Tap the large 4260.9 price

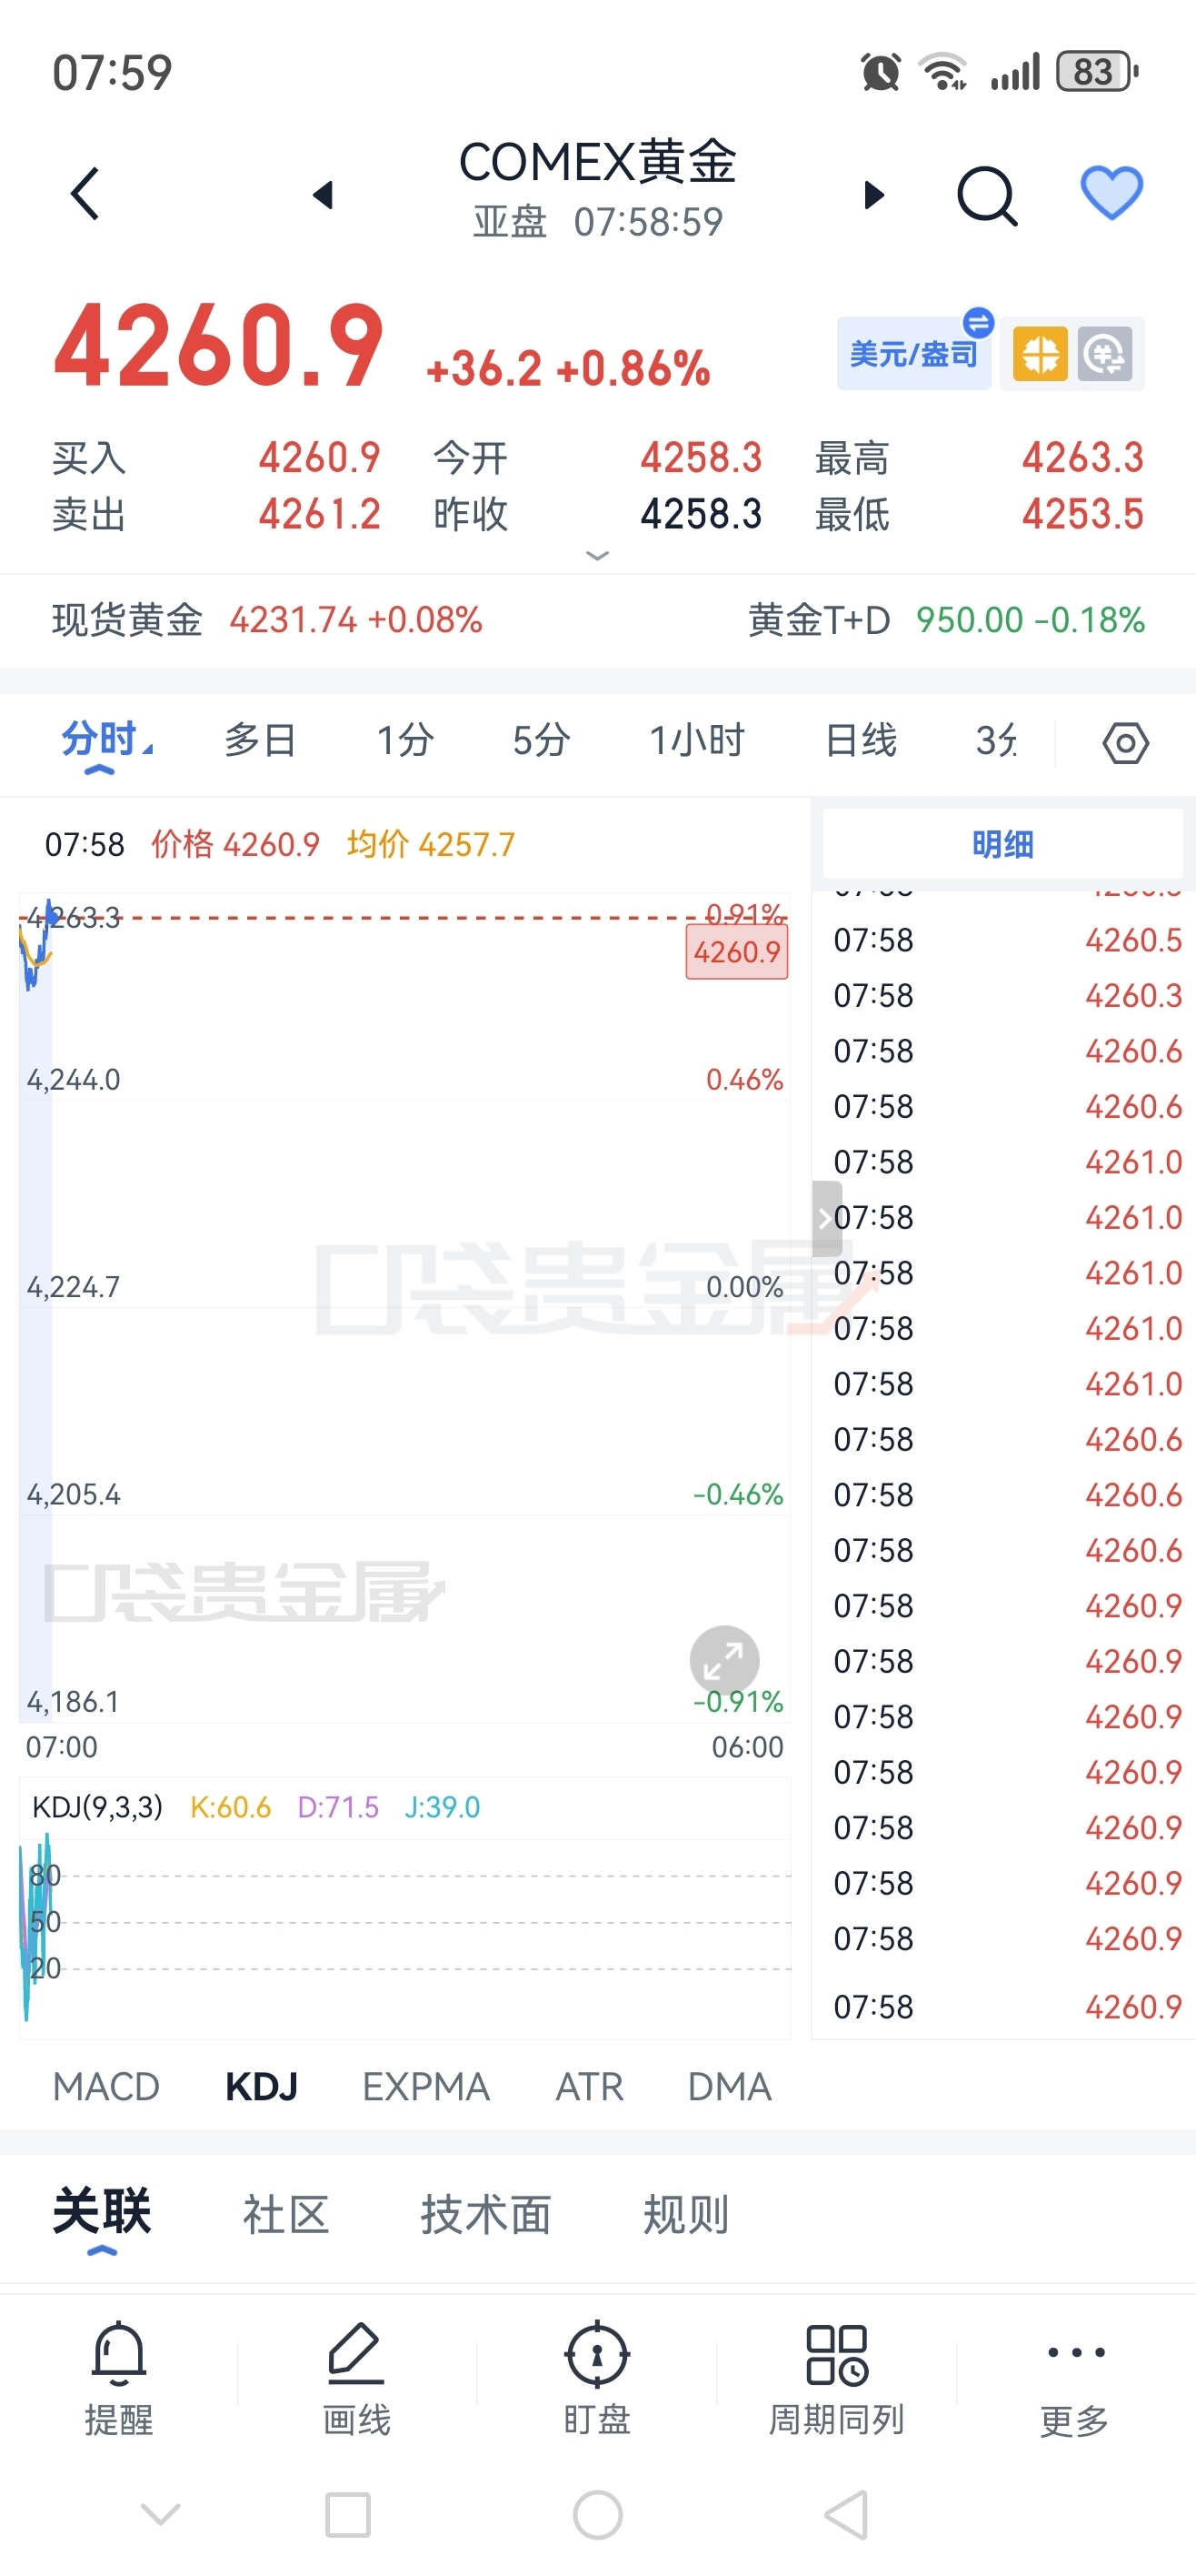click(219, 346)
